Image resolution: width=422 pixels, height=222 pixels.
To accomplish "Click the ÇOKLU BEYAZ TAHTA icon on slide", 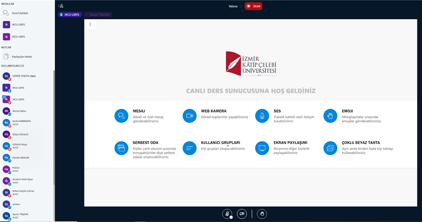I will pos(330,148).
